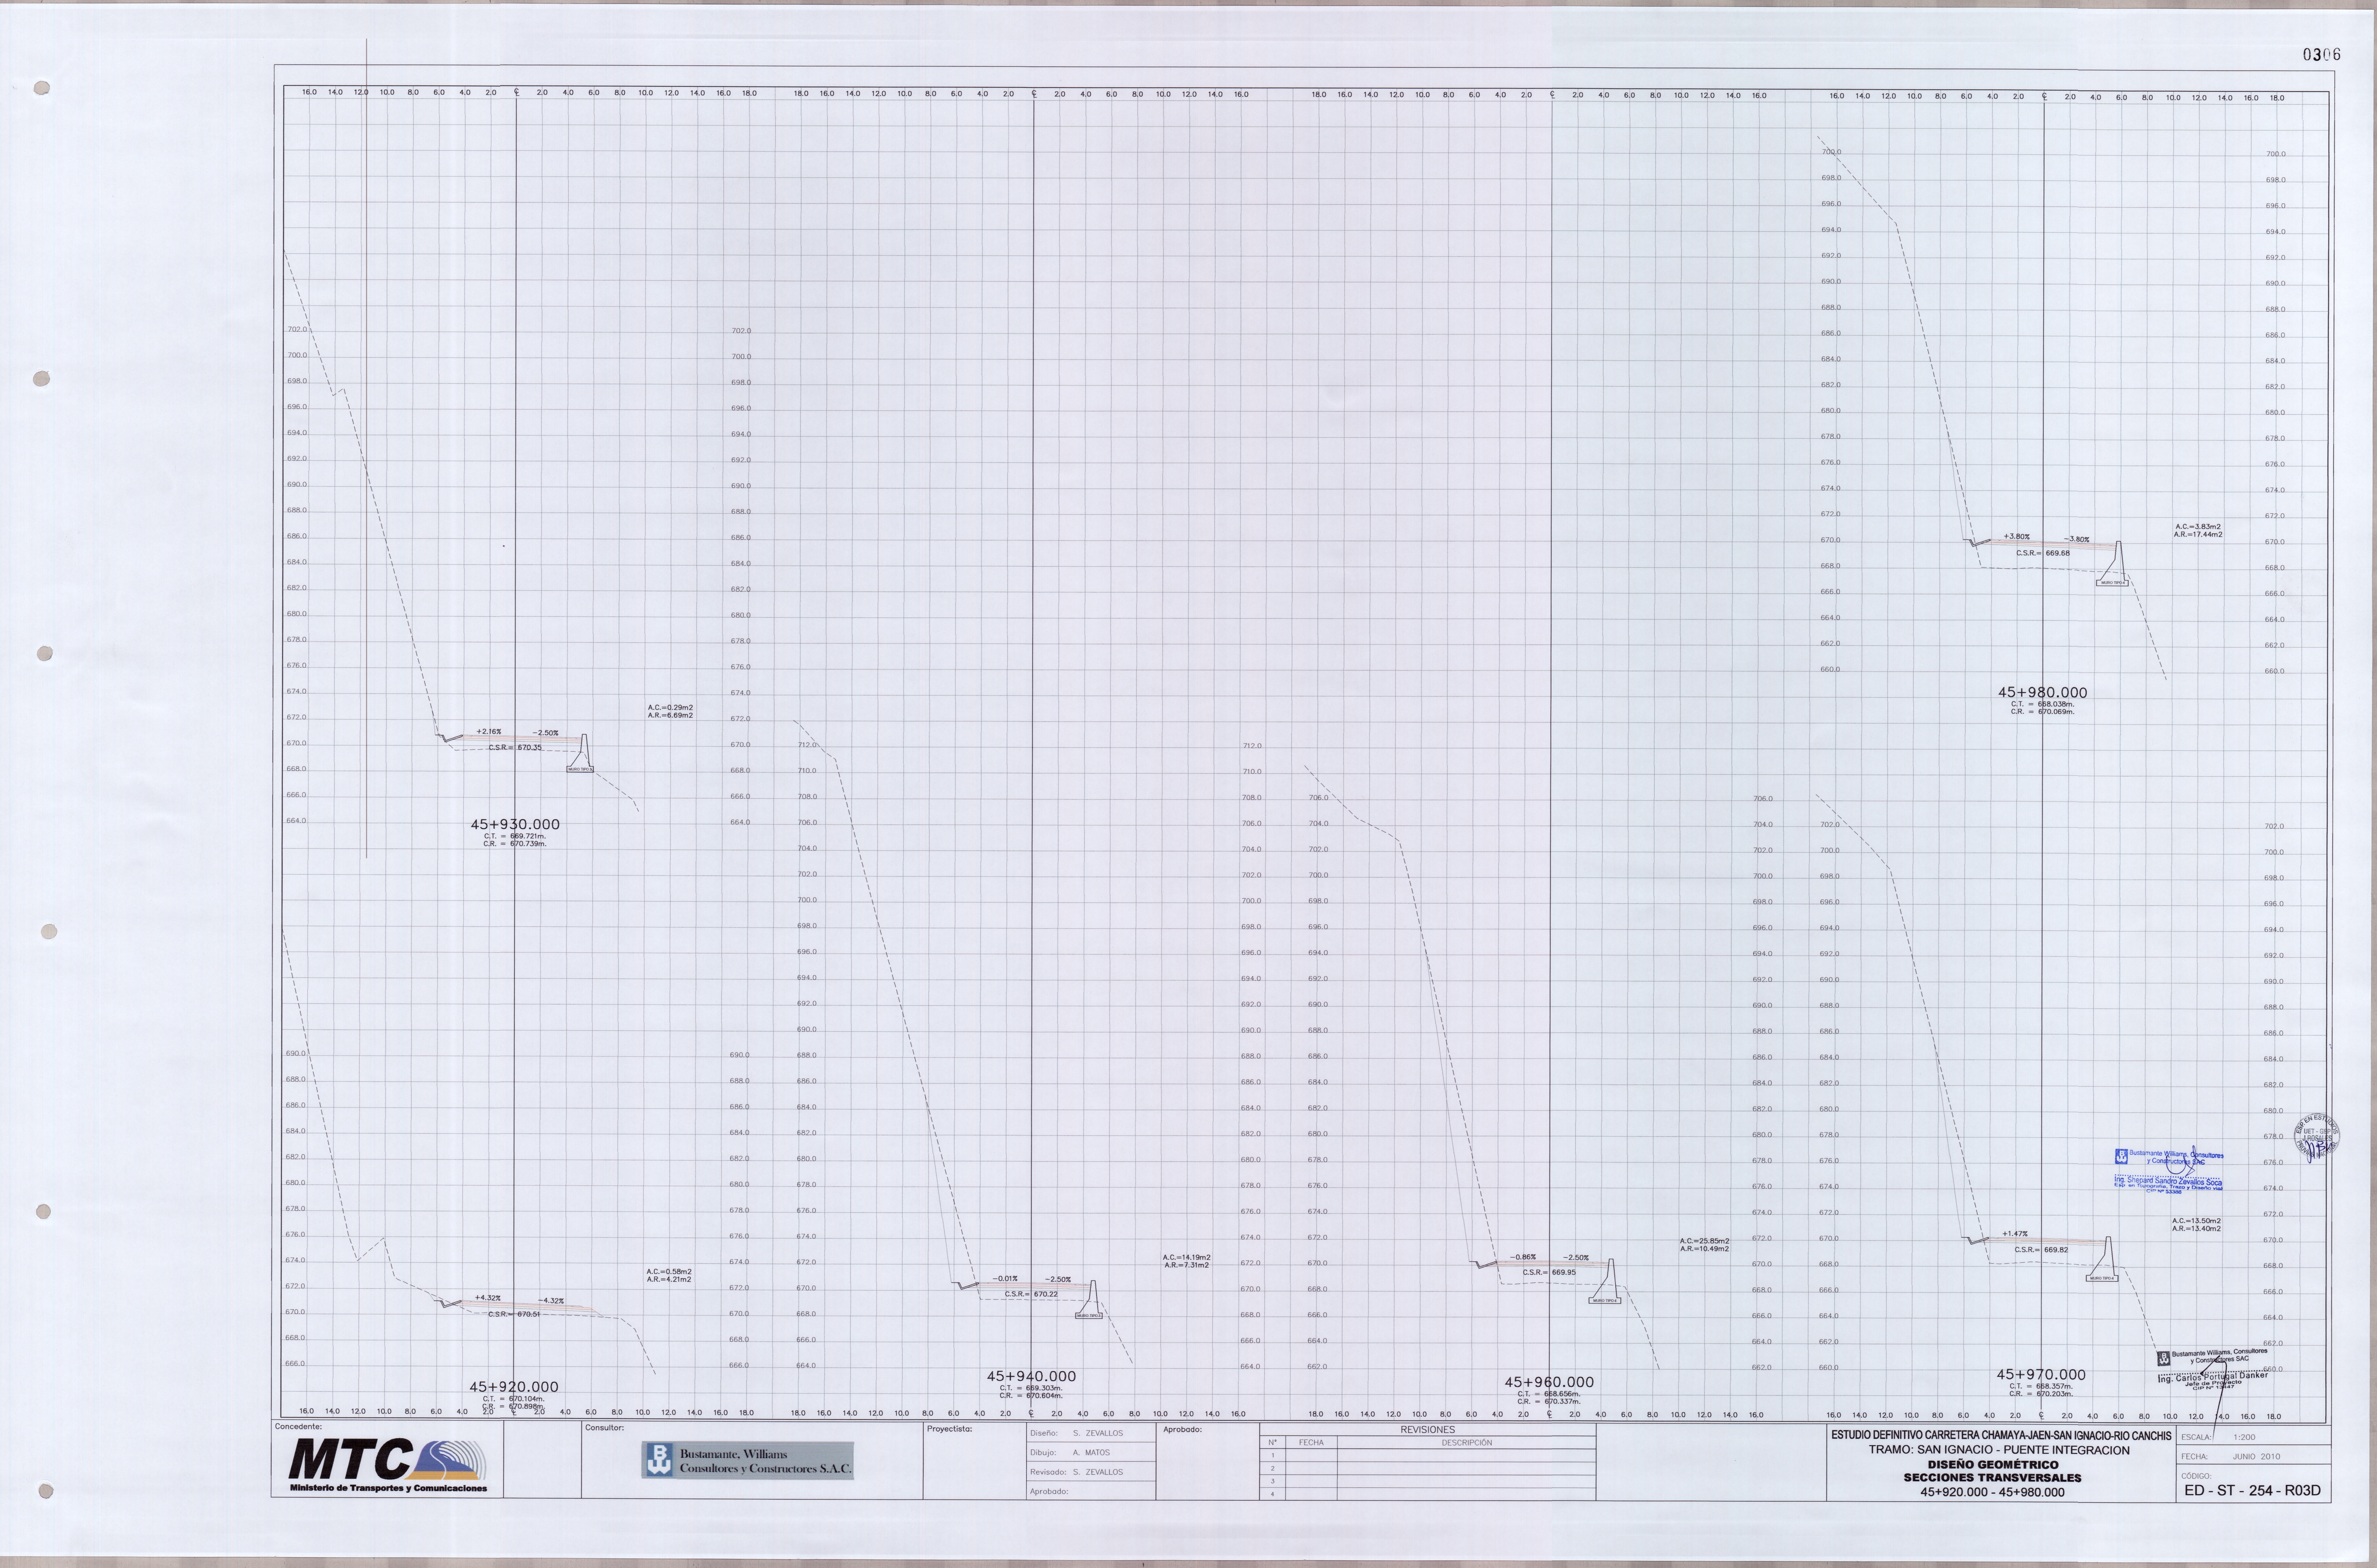Click C.S.R.= 670.35 label
This screenshot has width=2377, height=1568.
515,748
